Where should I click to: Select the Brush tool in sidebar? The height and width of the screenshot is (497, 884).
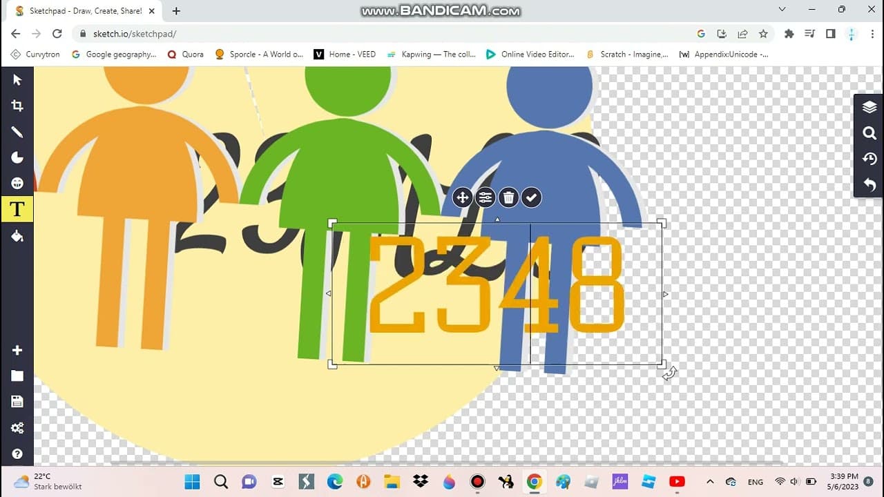pyautogui.click(x=17, y=132)
